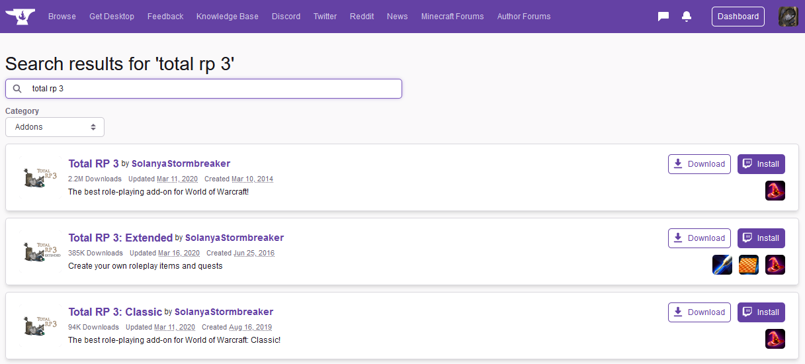Click 'Create your own roleplay items and quests'
Image resolution: width=805 pixels, height=364 pixels.
(146, 266)
